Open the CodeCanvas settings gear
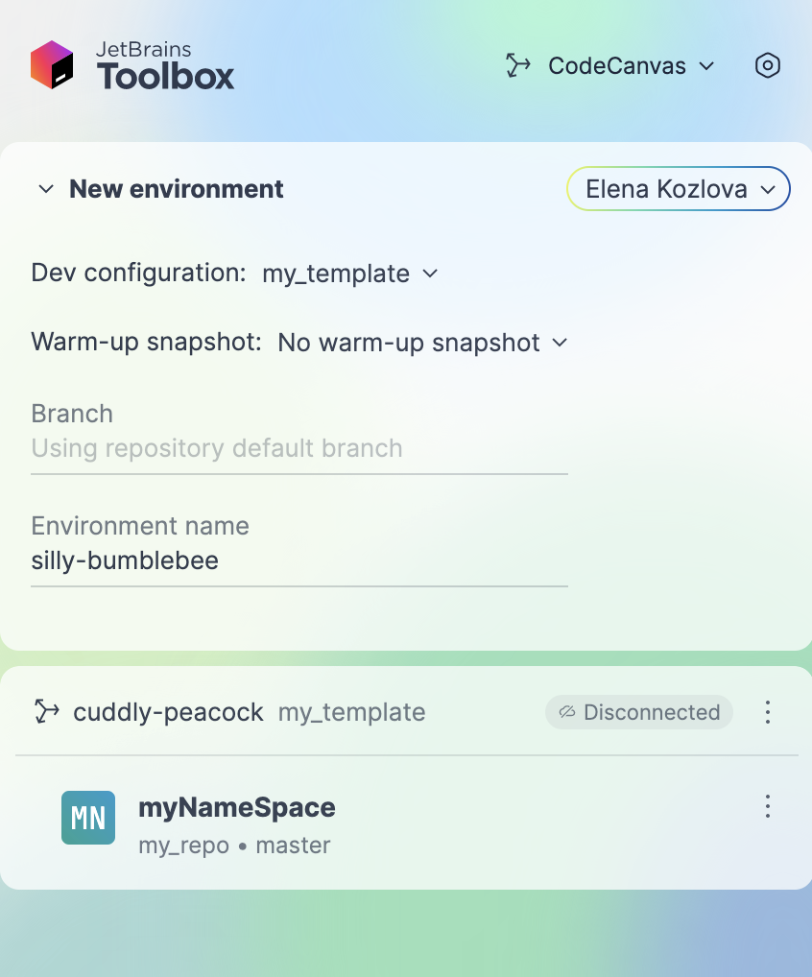The width and height of the screenshot is (812, 977). coord(767,65)
